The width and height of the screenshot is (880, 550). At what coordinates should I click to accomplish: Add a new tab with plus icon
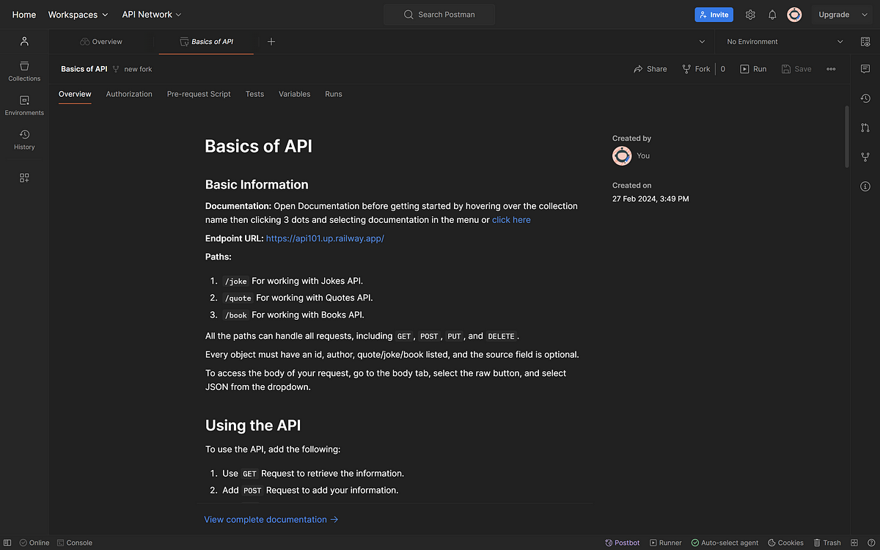coord(271,42)
